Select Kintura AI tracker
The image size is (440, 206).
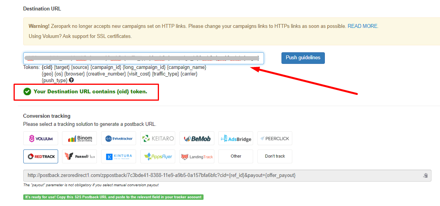coord(119,156)
